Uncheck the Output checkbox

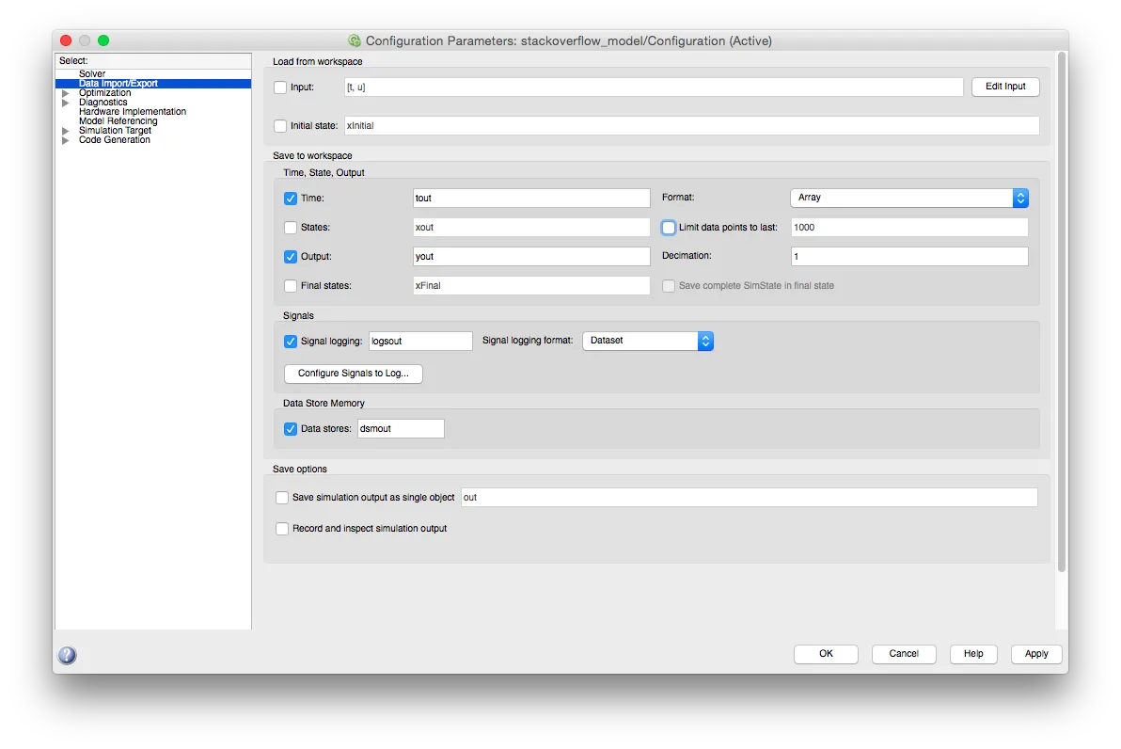[291, 257]
